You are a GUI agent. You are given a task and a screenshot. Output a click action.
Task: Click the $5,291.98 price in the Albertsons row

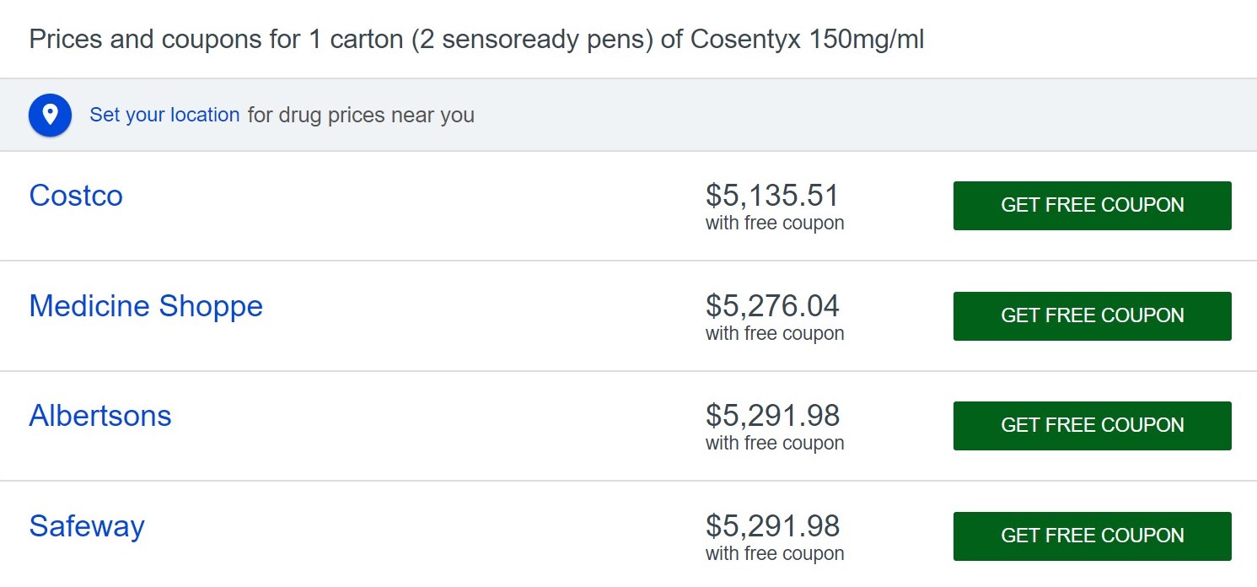(772, 416)
